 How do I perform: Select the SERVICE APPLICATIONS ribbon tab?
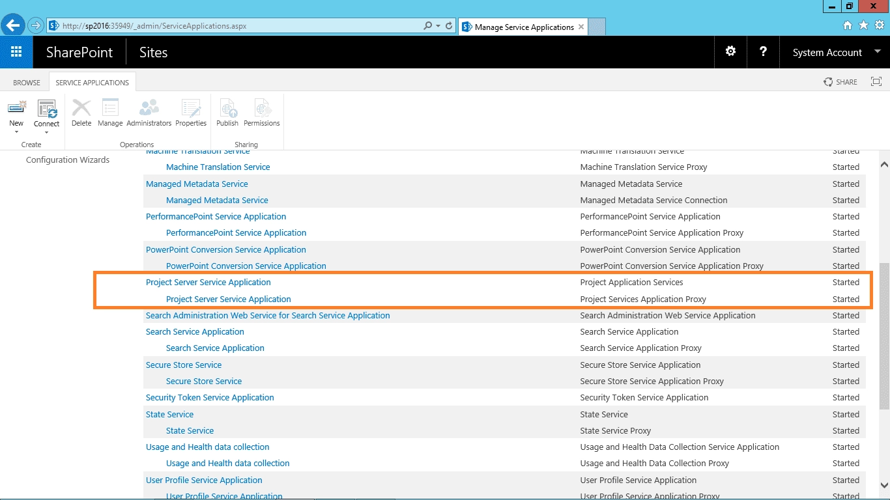(93, 83)
